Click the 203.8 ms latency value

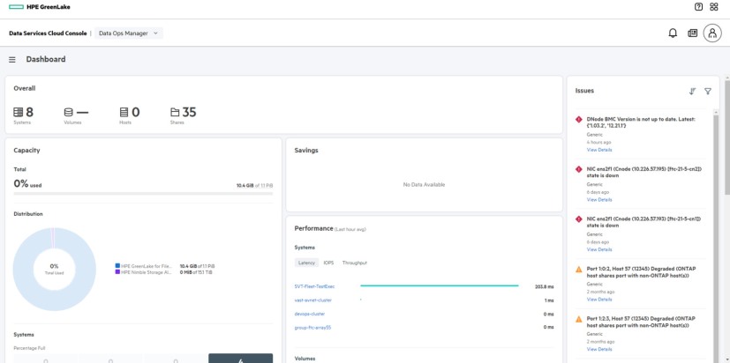(x=545, y=286)
